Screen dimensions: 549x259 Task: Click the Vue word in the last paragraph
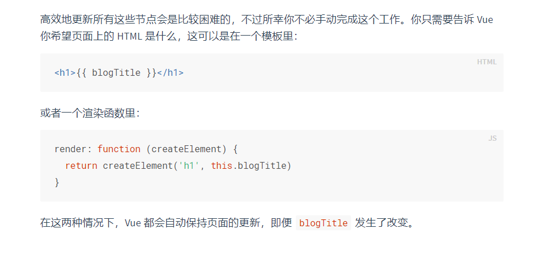(133, 223)
